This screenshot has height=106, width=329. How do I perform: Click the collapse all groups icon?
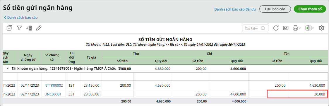coord(9,28)
